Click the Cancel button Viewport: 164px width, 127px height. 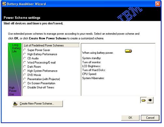tap(150, 118)
